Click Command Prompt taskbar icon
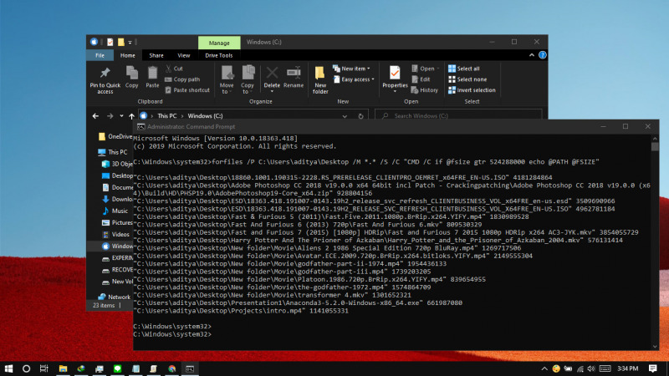Viewport: 669px width, 376px height. pyautogui.click(x=190, y=368)
